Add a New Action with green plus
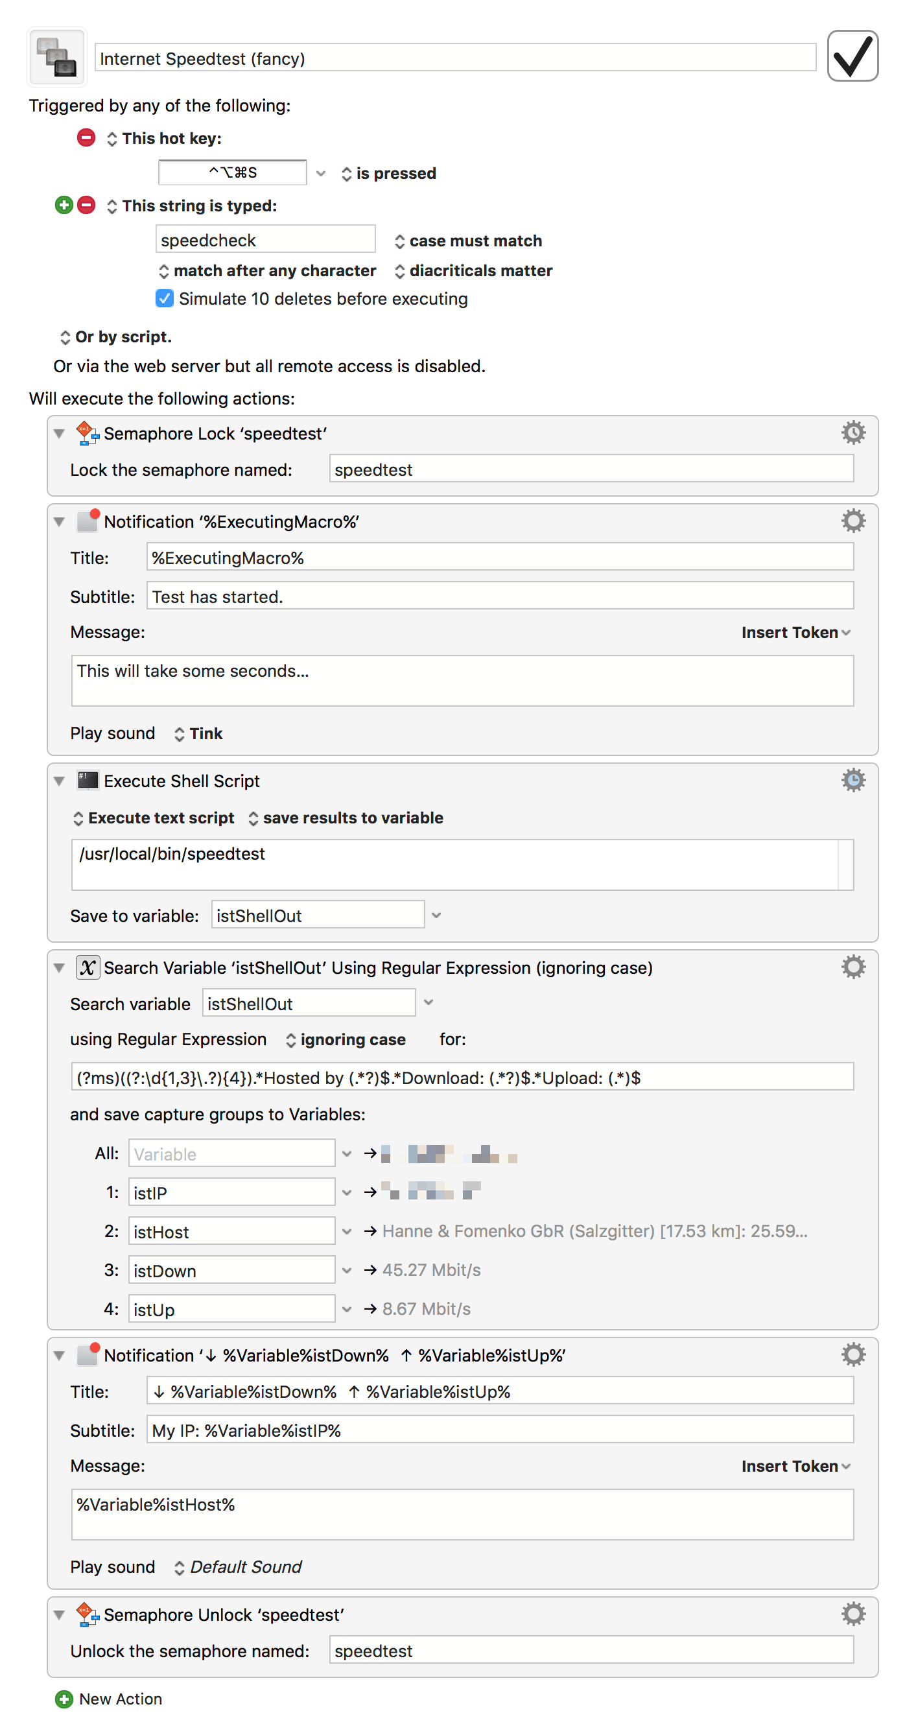Screen dimensions: 905x1735 tap(64, 1699)
